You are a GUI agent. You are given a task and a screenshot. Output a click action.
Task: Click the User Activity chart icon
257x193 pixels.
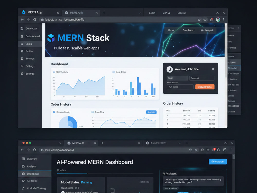pos(54,72)
